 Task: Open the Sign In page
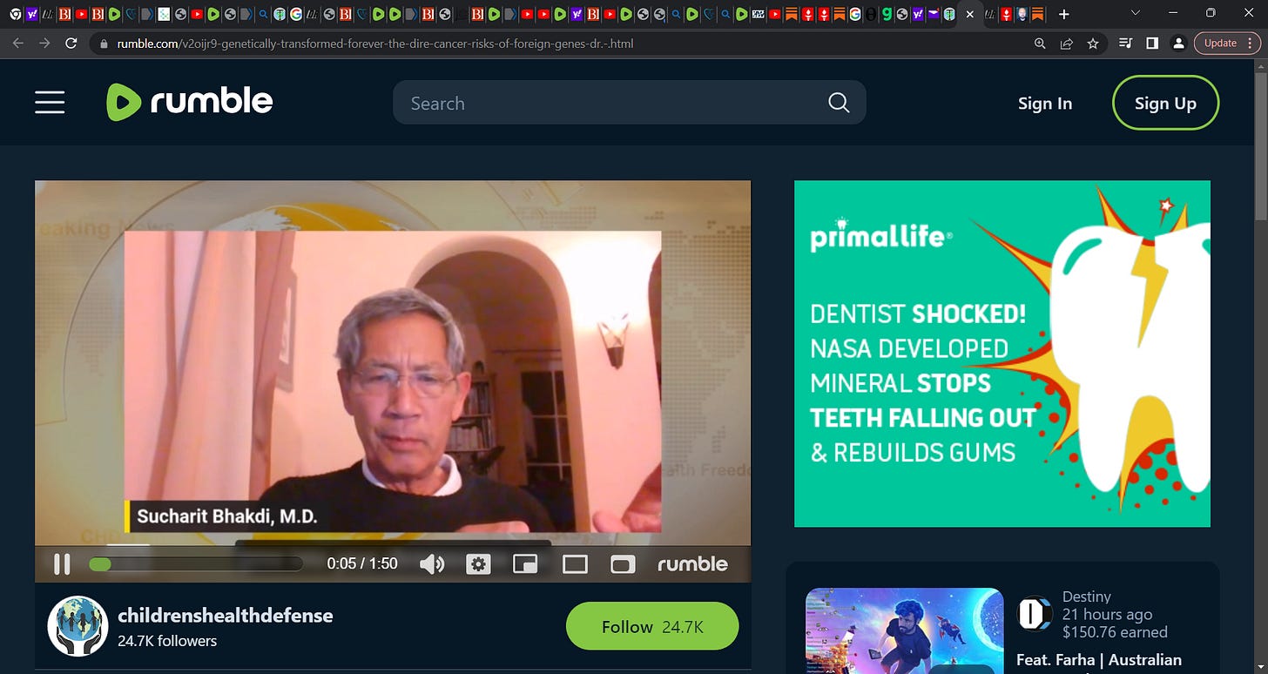coord(1045,103)
